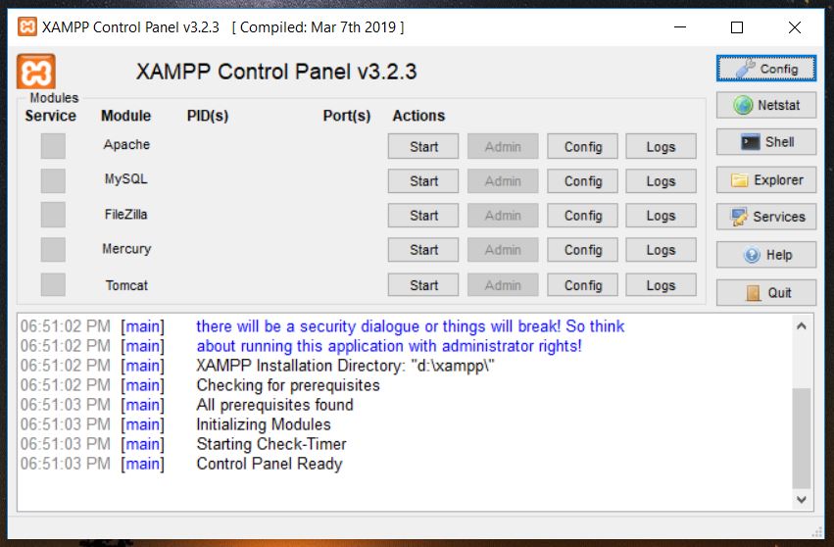This screenshot has width=834, height=547.
Task: Click the blue 'security dialogue' warning line
Action: 410,326
